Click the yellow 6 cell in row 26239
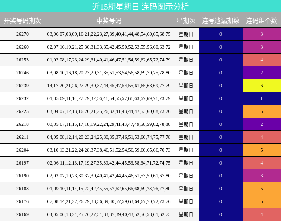Viewport: 281px width, 221px height. [261, 86]
